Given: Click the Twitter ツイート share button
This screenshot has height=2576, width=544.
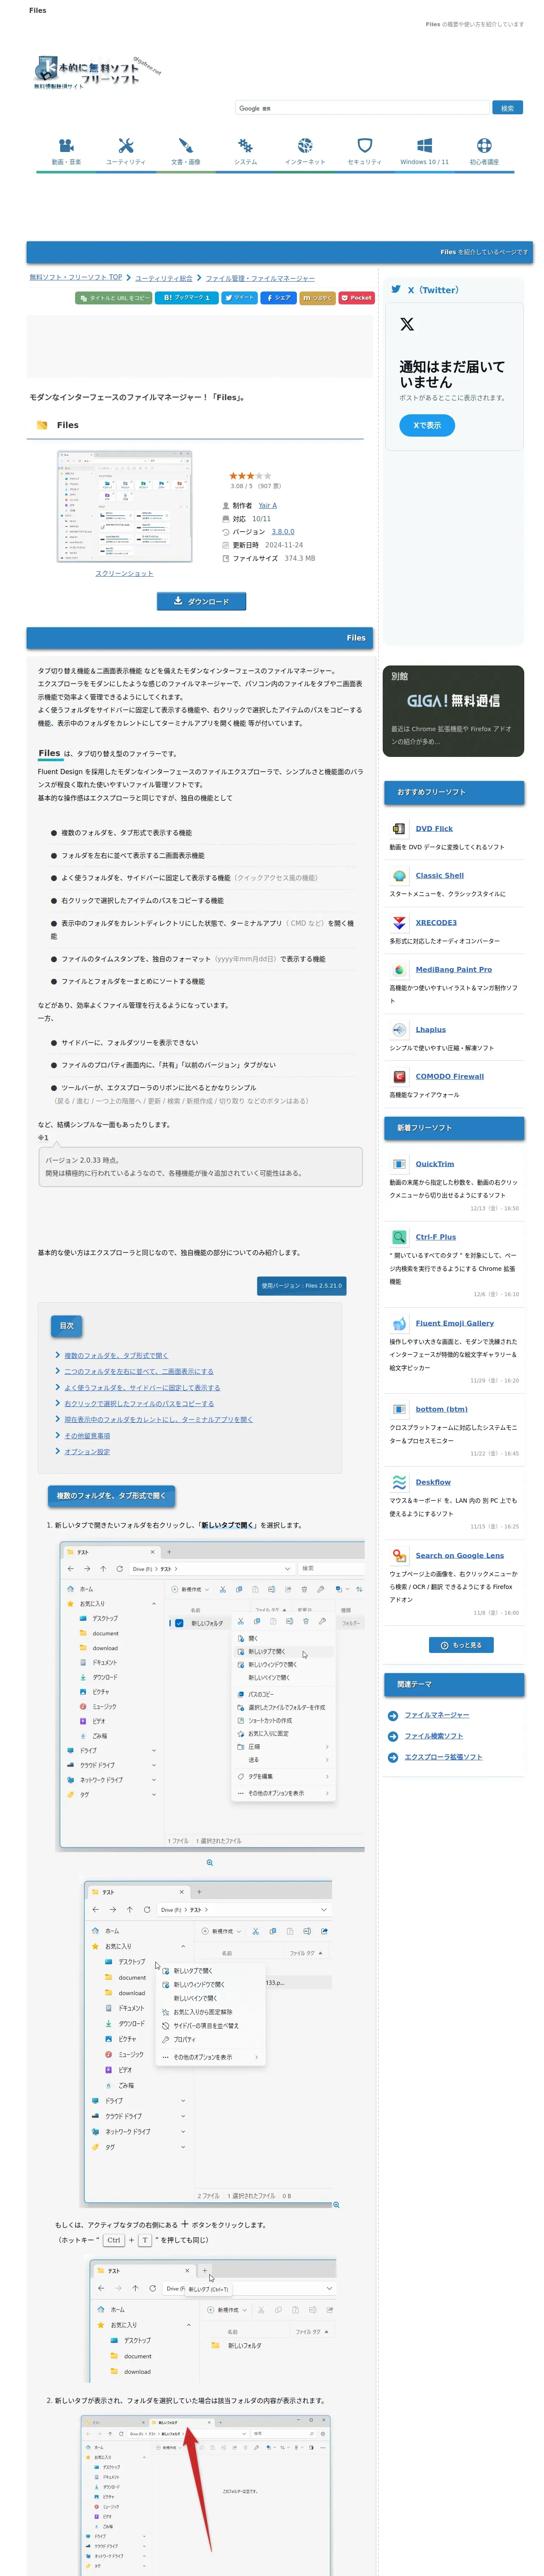Looking at the screenshot, I should pos(239,298).
